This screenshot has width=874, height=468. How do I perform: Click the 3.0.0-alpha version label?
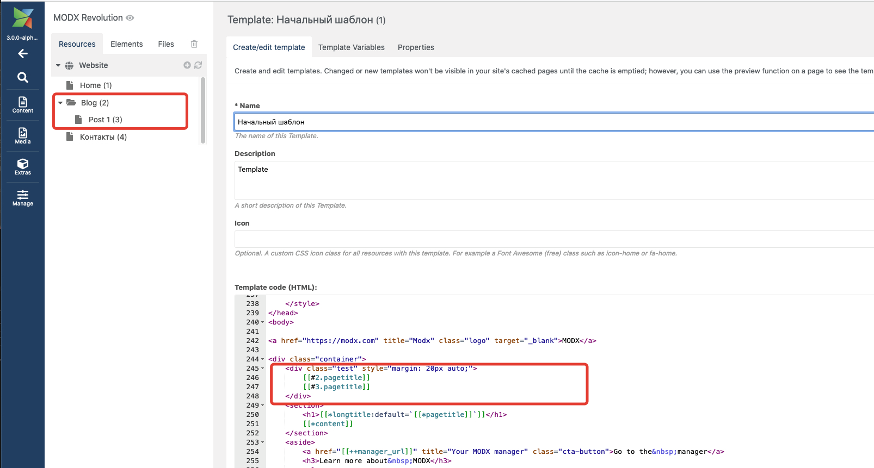tap(22, 38)
